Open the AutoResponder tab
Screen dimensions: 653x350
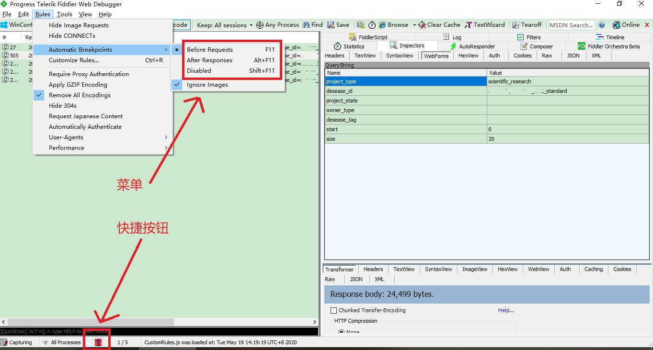[x=472, y=46]
